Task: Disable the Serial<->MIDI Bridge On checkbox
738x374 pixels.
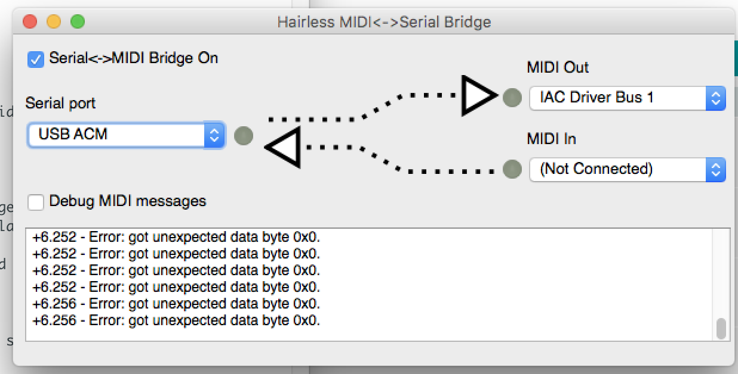Action: coord(36,59)
